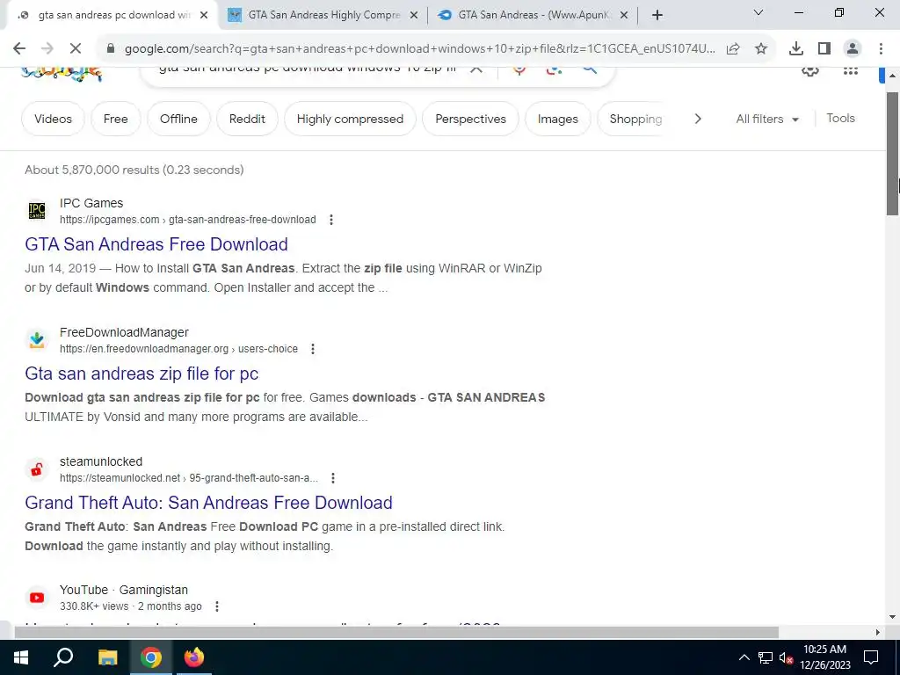The height and width of the screenshot is (675, 900).
Task: Open taskbar search magnifier
Action: point(63,657)
